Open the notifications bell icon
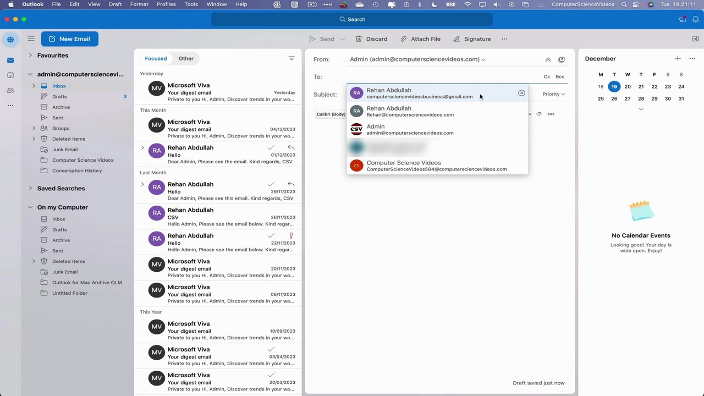The image size is (704, 396). click(695, 19)
